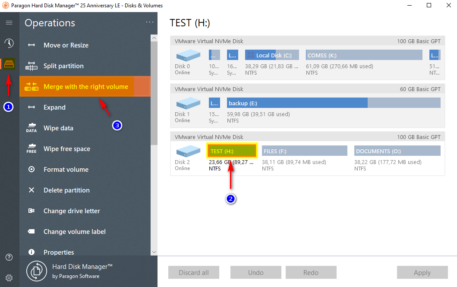Select the Local Disk (C:) volume
The height and width of the screenshot is (287, 457).
272,55
